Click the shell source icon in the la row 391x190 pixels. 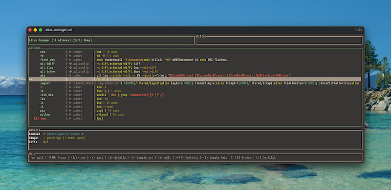(70, 91)
